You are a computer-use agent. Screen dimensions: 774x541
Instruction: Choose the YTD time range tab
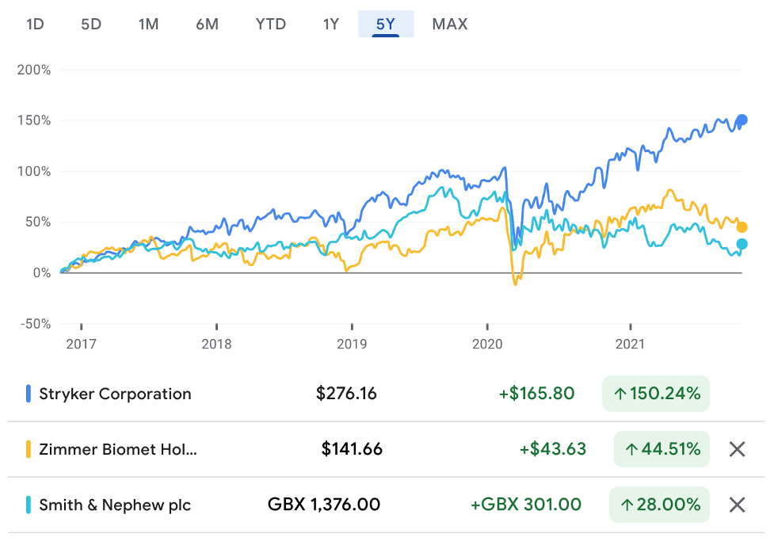tap(270, 24)
